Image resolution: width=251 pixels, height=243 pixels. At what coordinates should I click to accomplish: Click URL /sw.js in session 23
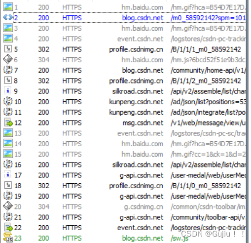pyautogui.click(x=179, y=238)
